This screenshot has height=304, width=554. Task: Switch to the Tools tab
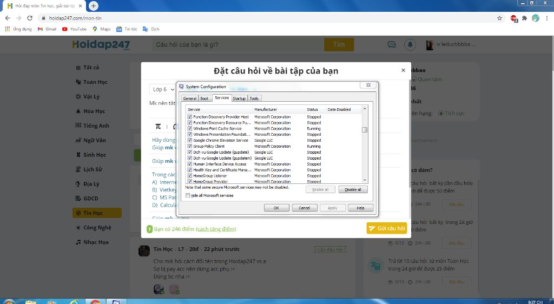[254, 98]
